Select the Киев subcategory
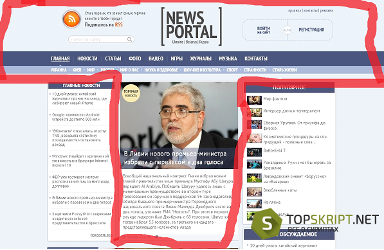The image size is (384, 250). (77, 70)
